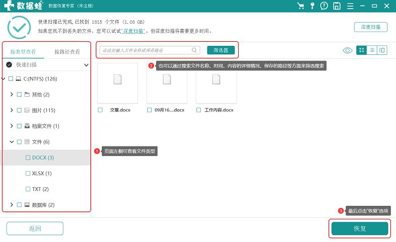This screenshot has width=396, height=242.
Task: Follow the 深度扫描 hyperlink in the message
Action: click(x=133, y=31)
